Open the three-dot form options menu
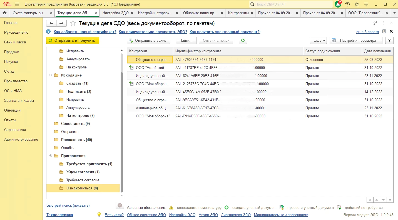The width and height of the screenshot is (398, 220). (383, 23)
